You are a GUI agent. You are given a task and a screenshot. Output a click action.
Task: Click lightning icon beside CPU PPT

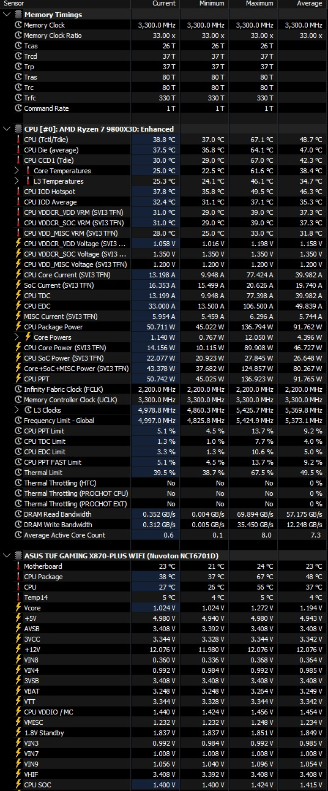pyautogui.click(x=18, y=379)
